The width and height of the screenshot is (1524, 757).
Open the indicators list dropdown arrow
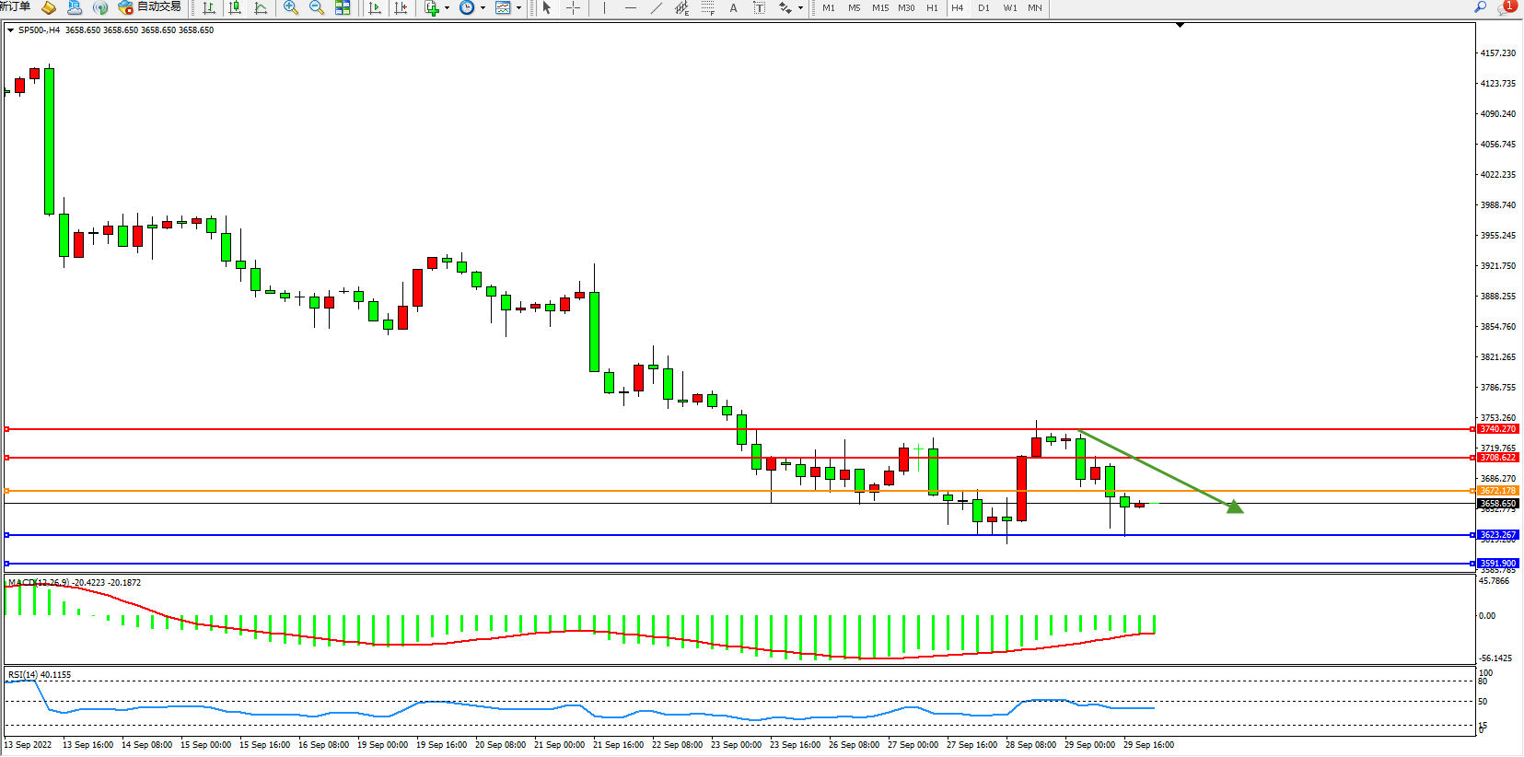(447, 8)
